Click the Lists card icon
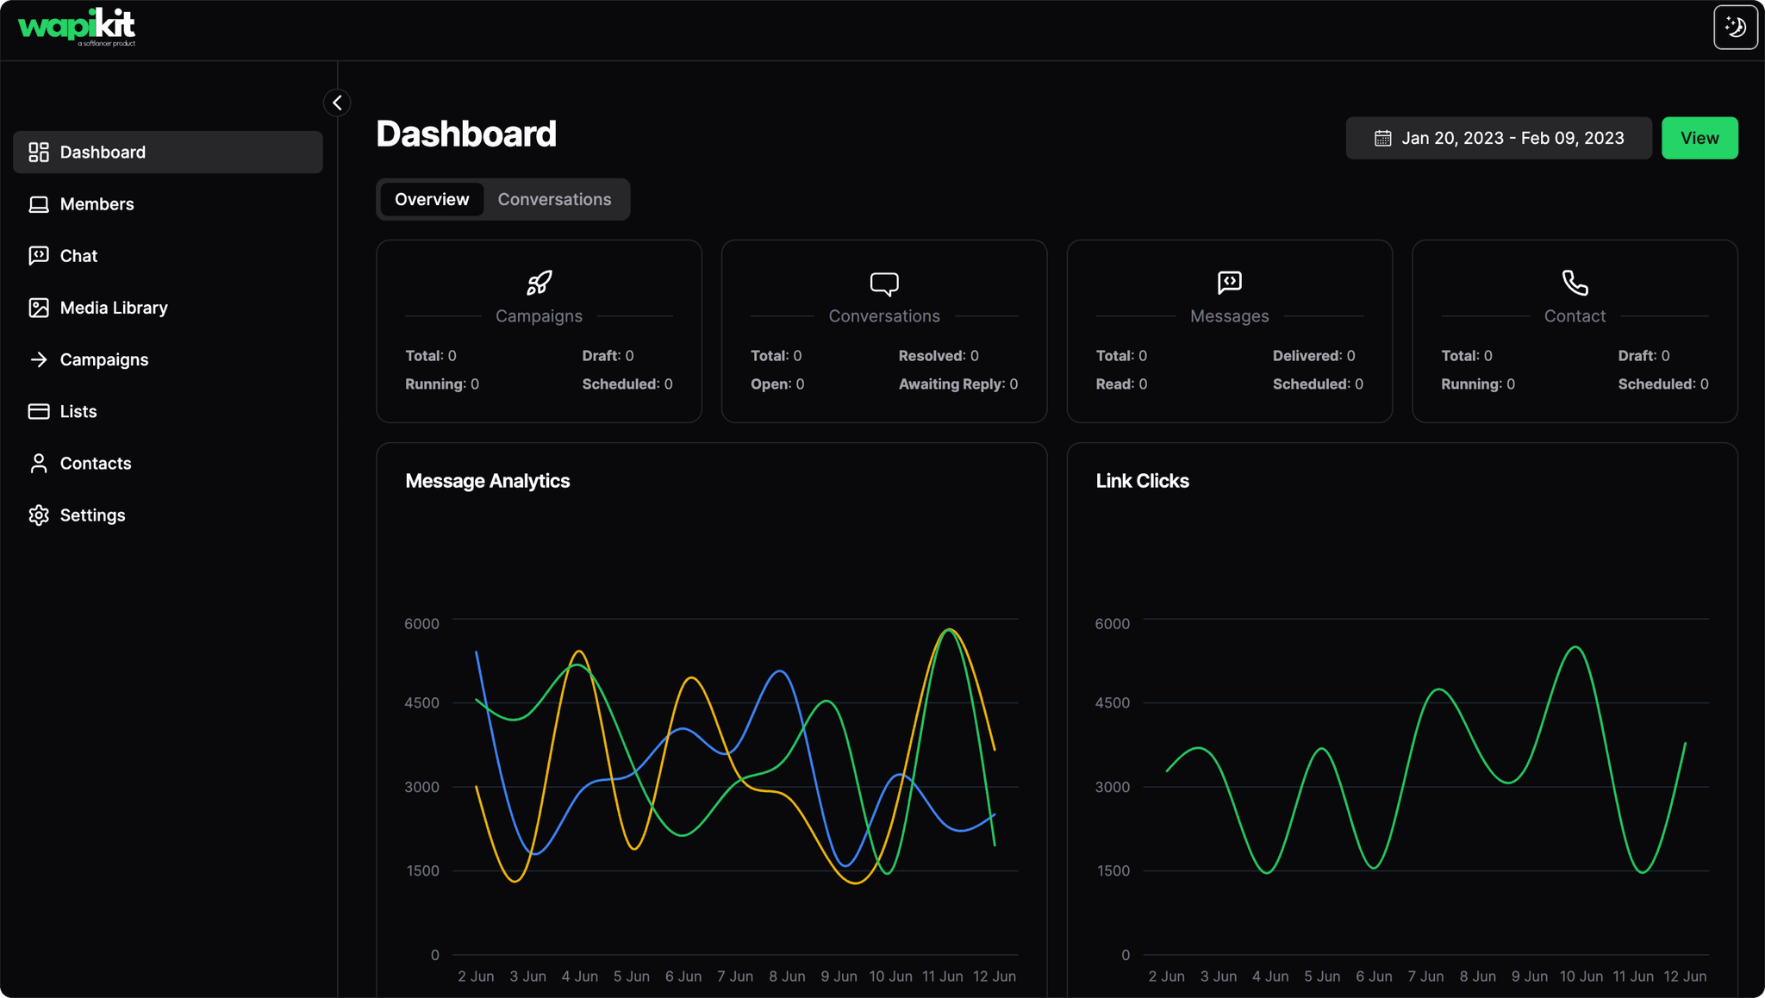Screen dimensions: 1765x998 pyautogui.click(x=39, y=411)
